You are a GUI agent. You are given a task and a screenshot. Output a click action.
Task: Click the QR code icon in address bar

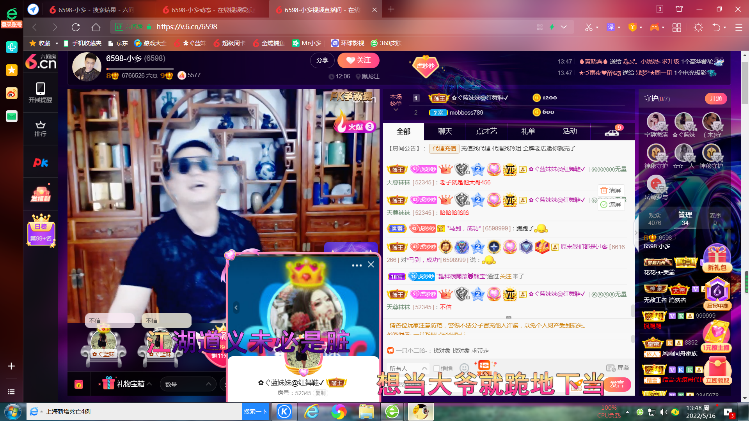coord(540,27)
